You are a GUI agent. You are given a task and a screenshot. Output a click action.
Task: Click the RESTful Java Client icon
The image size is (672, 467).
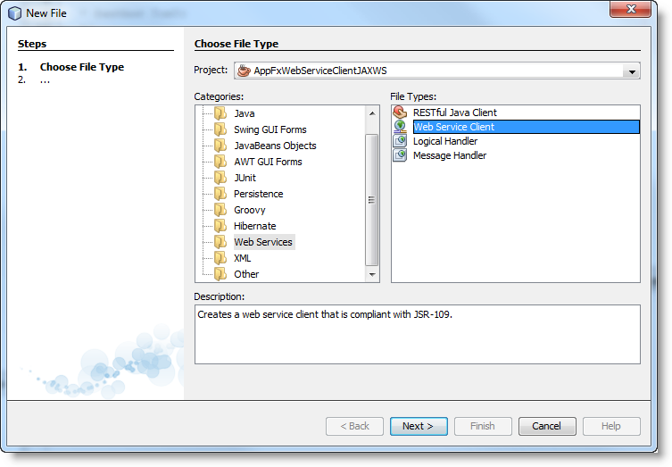(x=400, y=113)
